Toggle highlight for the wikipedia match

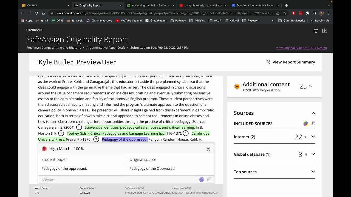tap(202, 179)
